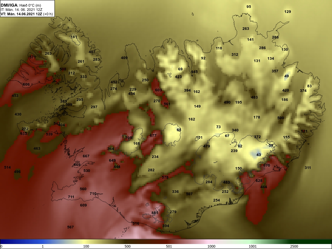
Task: Click the map value '149'
Action: pyautogui.click(x=197, y=106)
